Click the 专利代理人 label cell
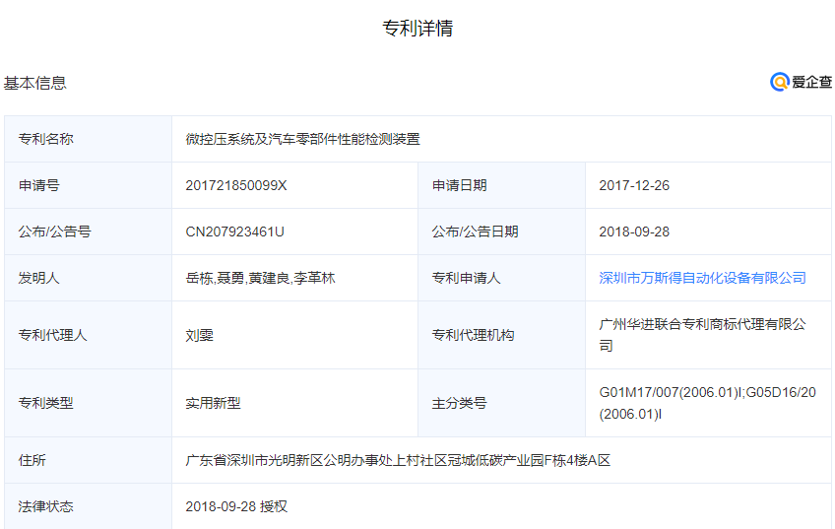 point(88,335)
